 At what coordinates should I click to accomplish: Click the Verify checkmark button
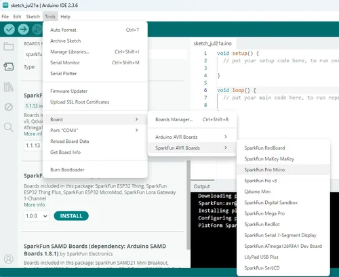point(9,29)
